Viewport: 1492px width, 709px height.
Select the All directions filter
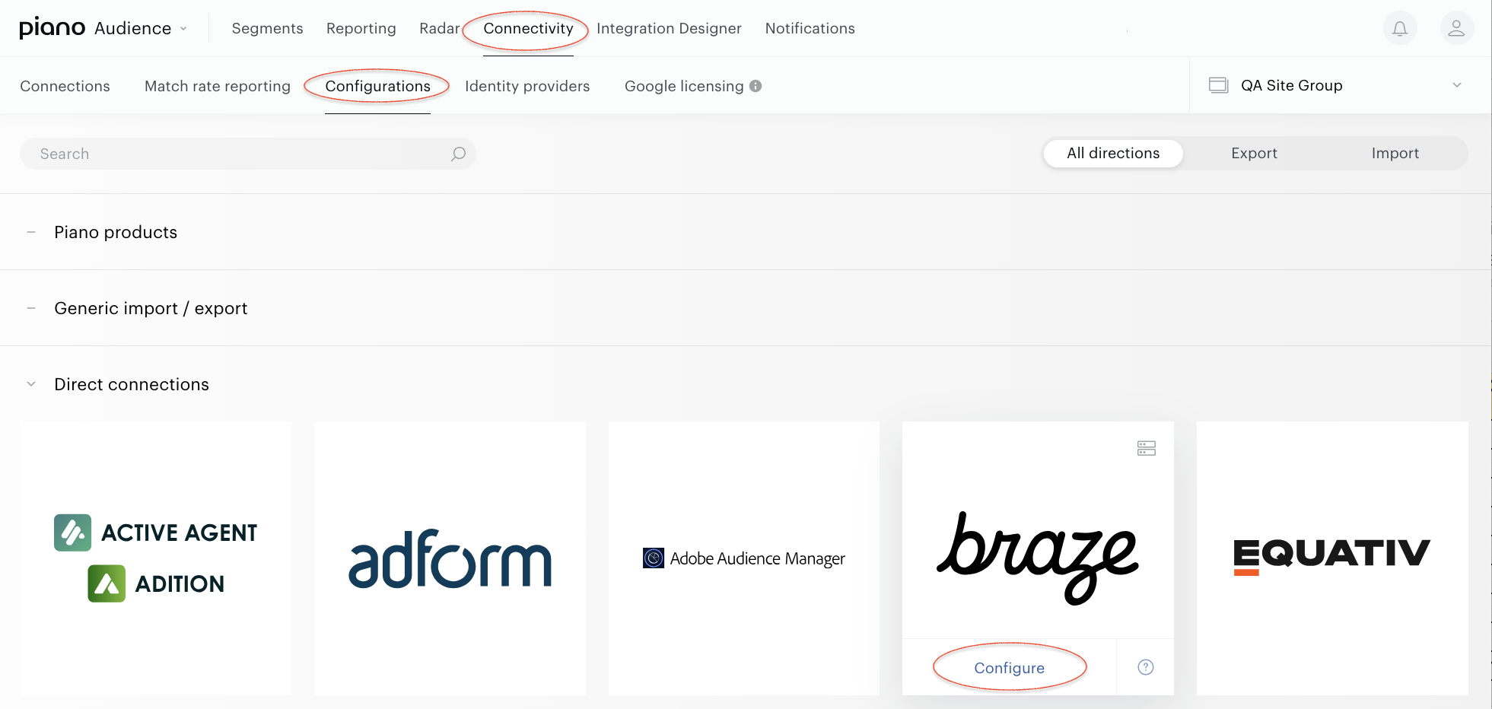pyautogui.click(x=1113, y=153)
